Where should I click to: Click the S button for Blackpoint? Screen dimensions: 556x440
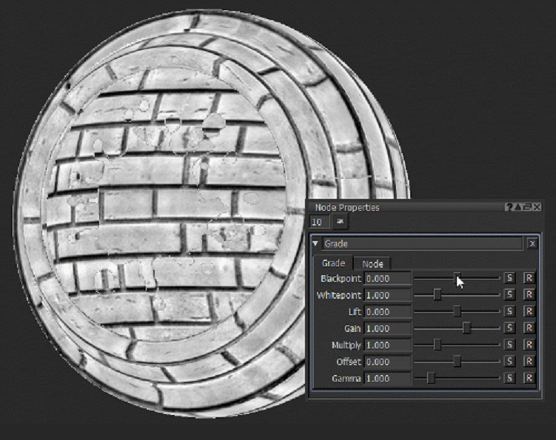pos(509,279)
